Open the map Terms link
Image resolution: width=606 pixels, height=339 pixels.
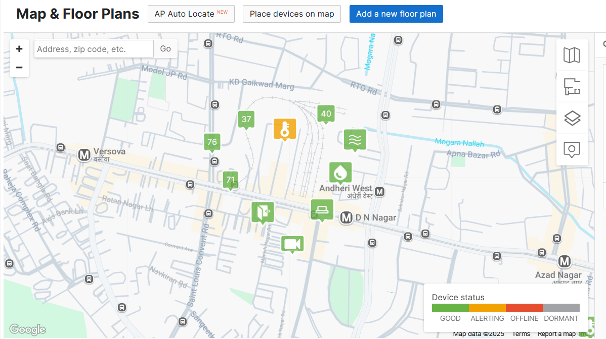(521, 333)
